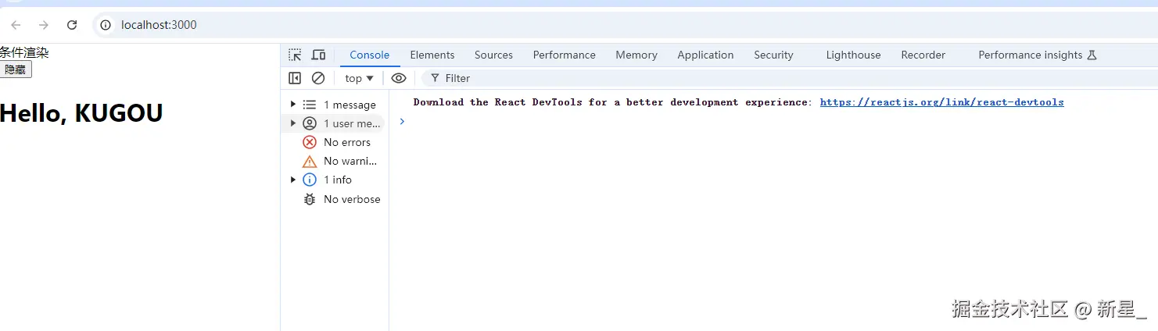Open site information icon in address bar
Screen dimensions: 1158x331
pyautogui.click(x=106, y=25)
